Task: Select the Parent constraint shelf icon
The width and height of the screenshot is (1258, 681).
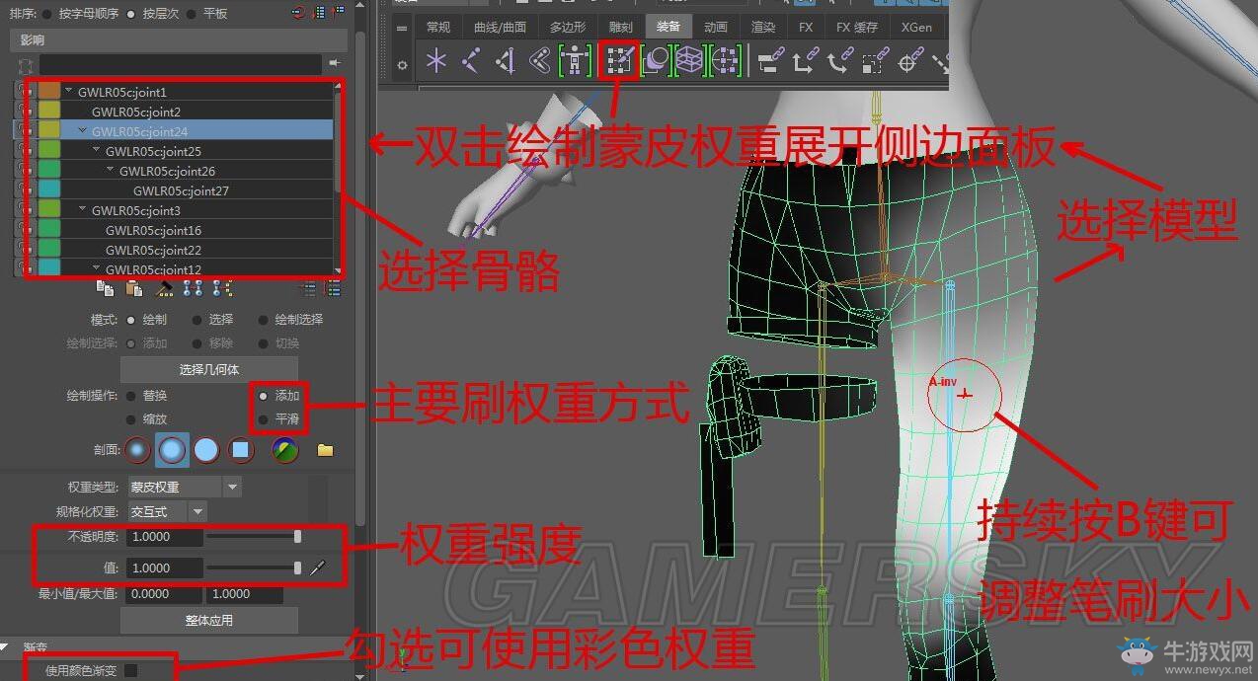Action: 769,61
